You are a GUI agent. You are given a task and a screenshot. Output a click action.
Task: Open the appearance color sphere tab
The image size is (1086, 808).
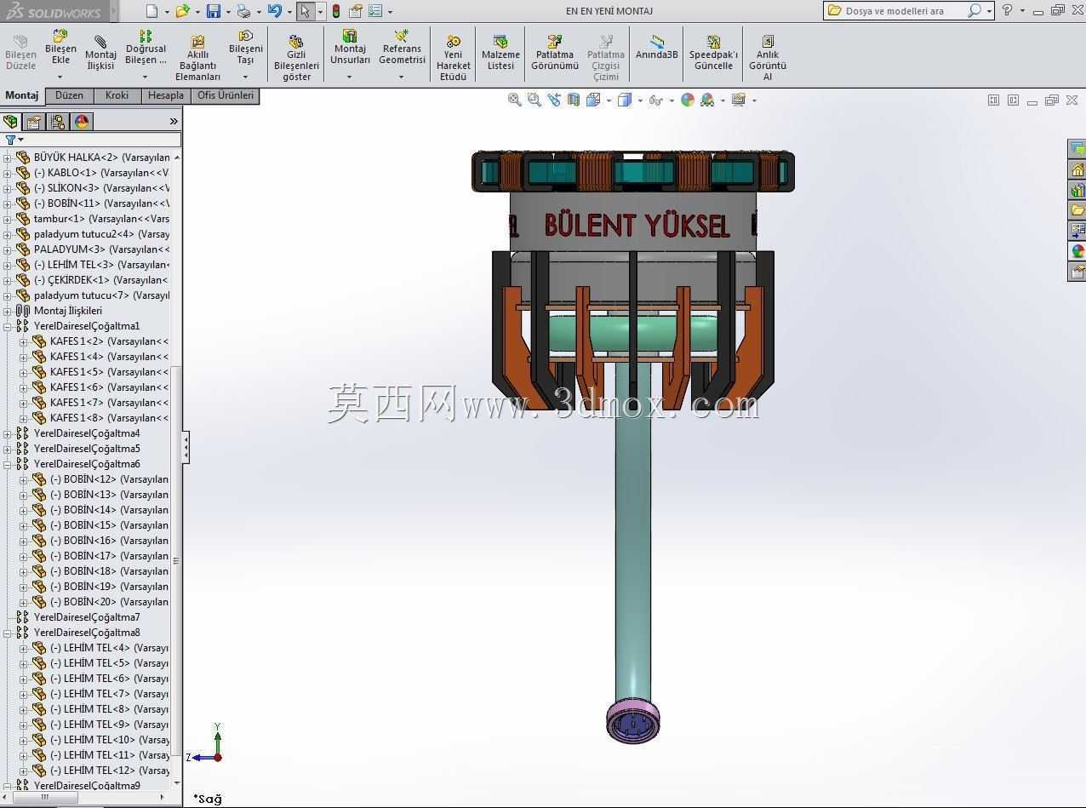pos(82,121)
